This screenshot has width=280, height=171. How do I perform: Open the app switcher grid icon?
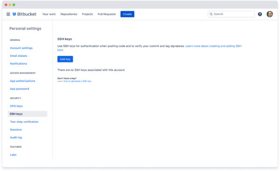8,14
